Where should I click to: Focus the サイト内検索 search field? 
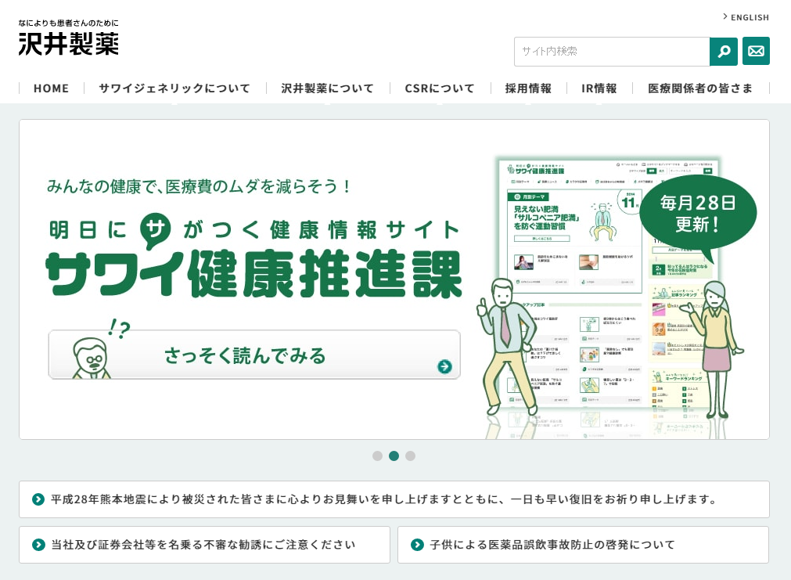pyautogui.click(x=612, y=52)
